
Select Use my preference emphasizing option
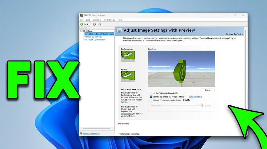(x=151, y=100)
